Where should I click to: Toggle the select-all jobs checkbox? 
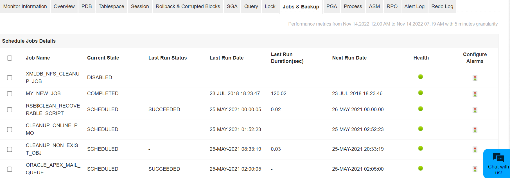tap(10, 58)
